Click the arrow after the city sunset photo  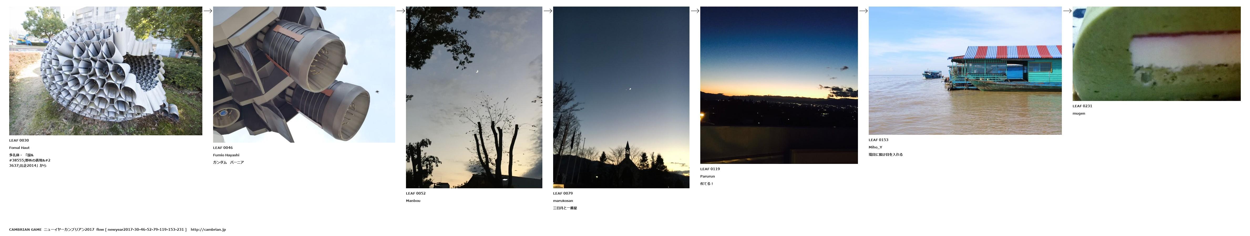863,11
